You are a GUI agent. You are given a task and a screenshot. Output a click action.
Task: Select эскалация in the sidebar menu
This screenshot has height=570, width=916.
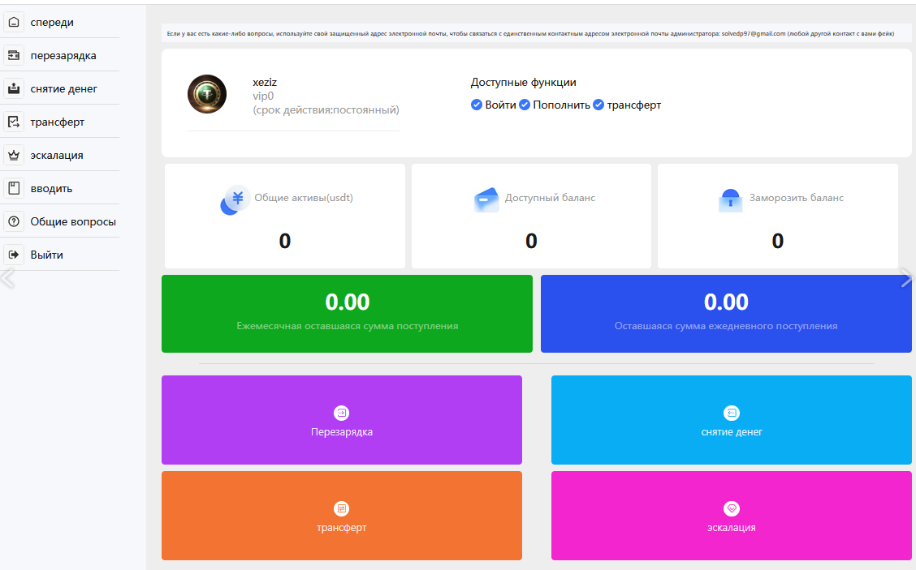pos(57,156)
